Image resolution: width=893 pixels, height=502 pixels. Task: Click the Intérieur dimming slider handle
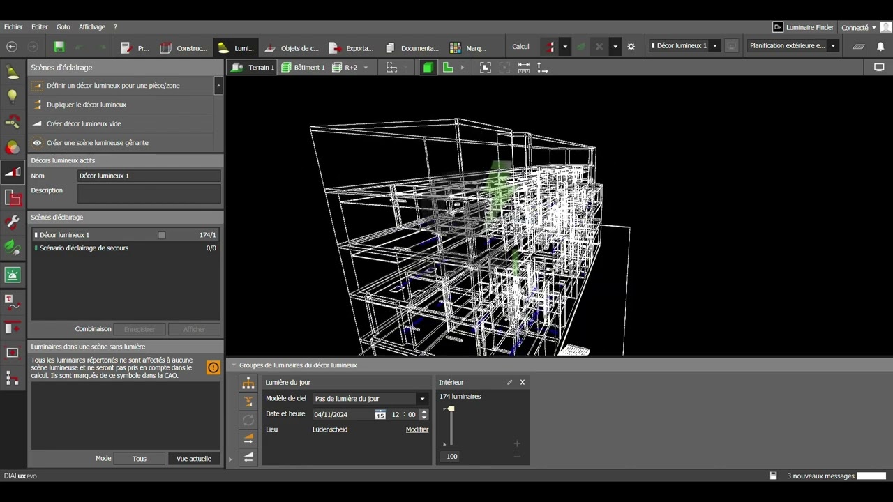pos(451,409)
